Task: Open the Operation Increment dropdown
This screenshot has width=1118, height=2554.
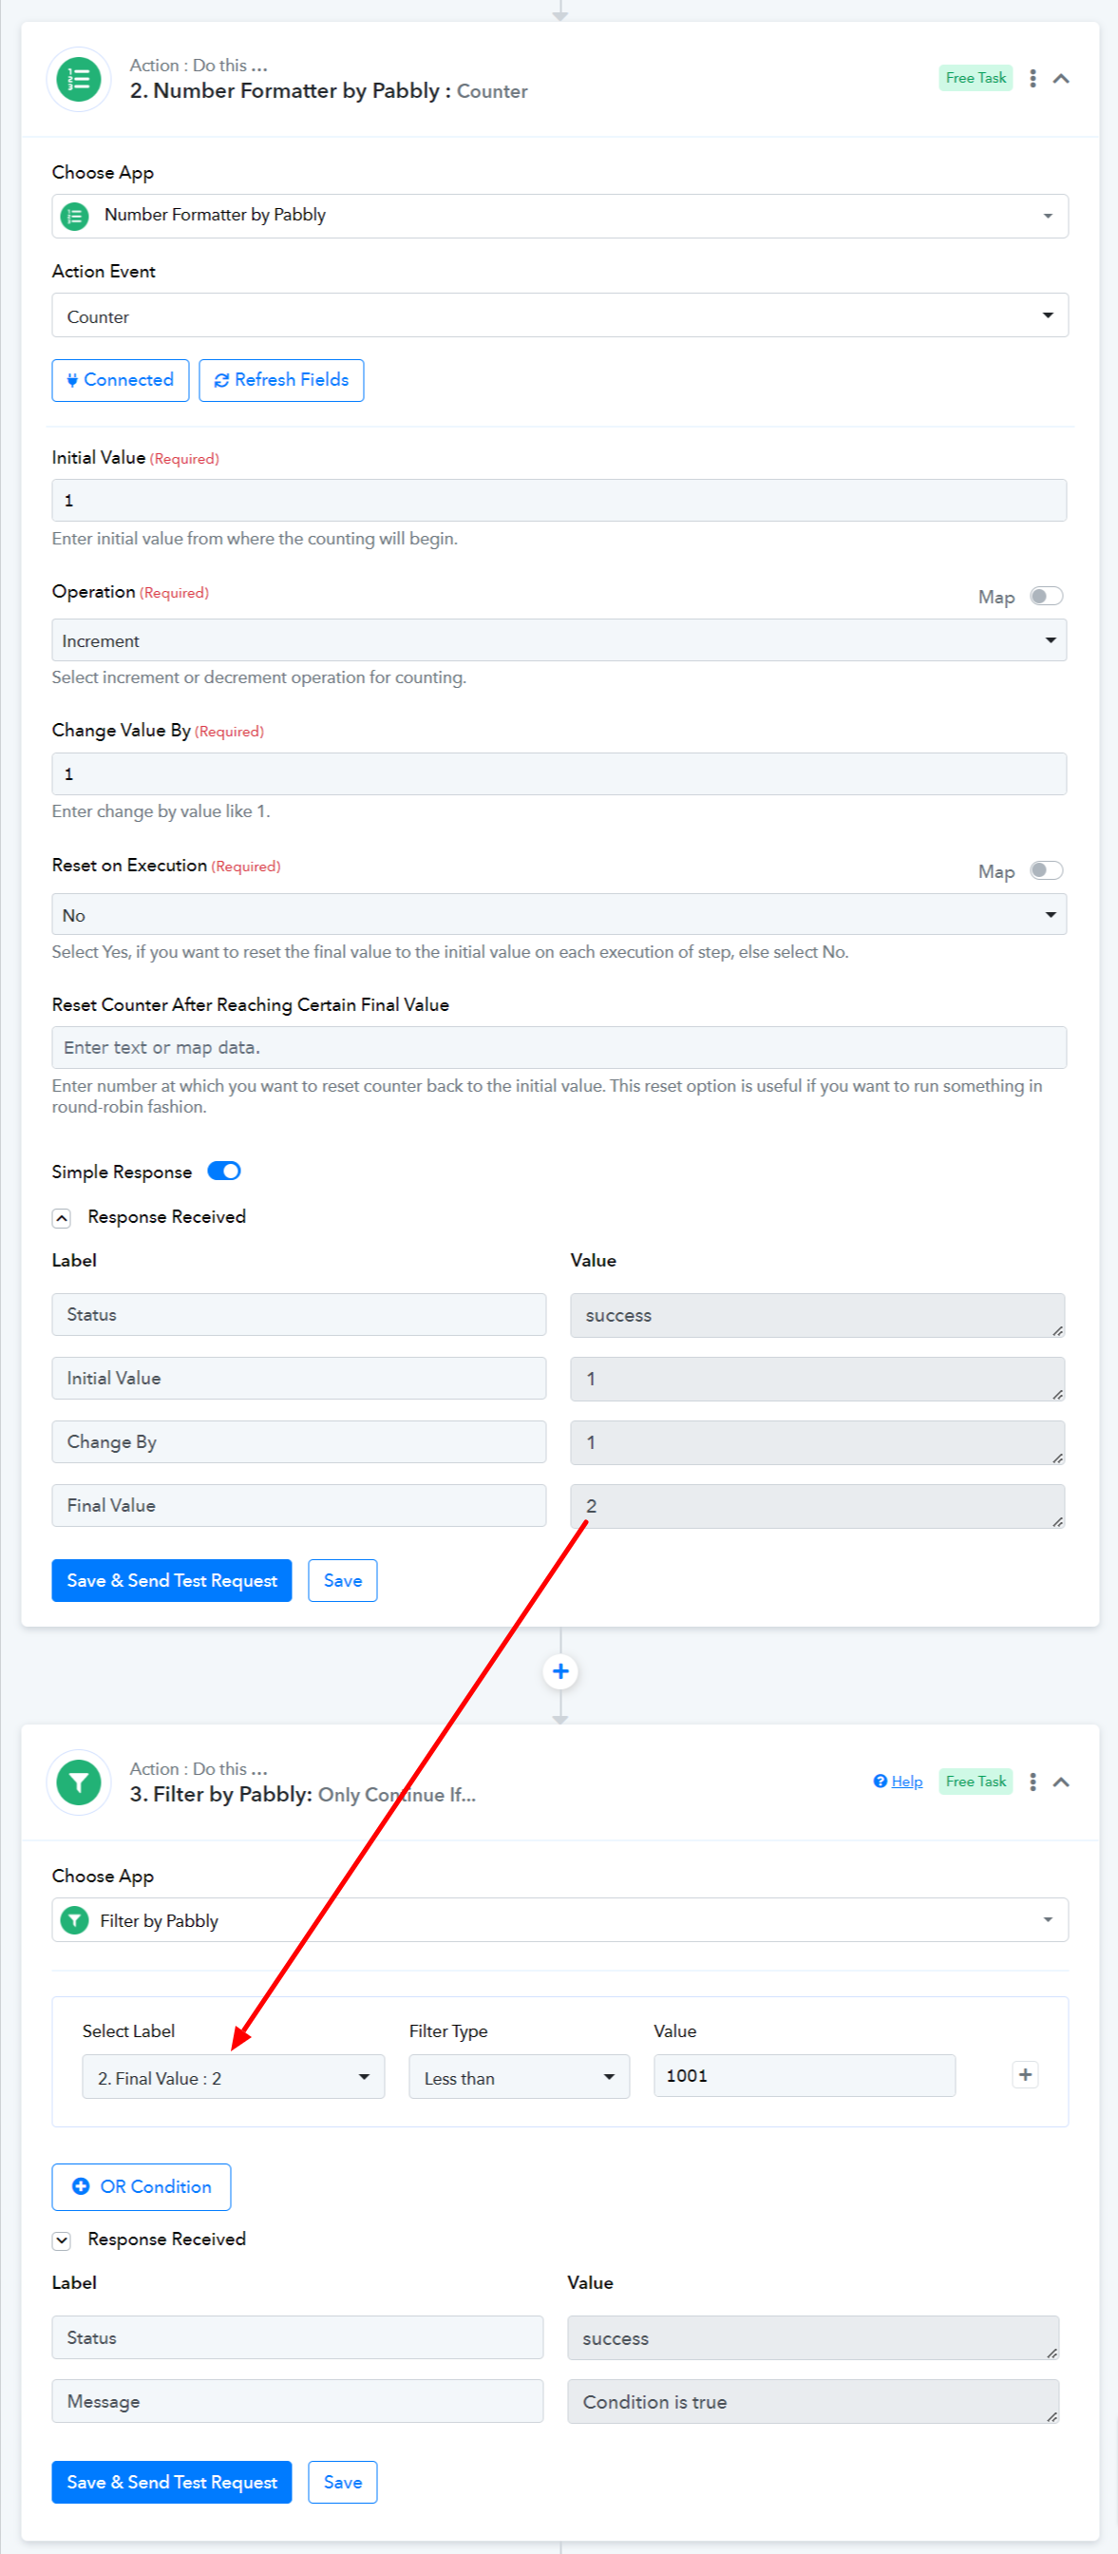Action: pyautogui.click(x=559, y=640)
